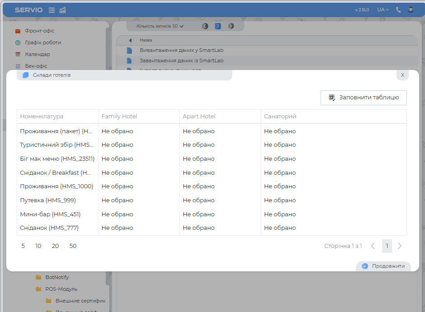Open the Фронт-офіс section
Screen dimensions: 425x312
[x=39, y=31]
